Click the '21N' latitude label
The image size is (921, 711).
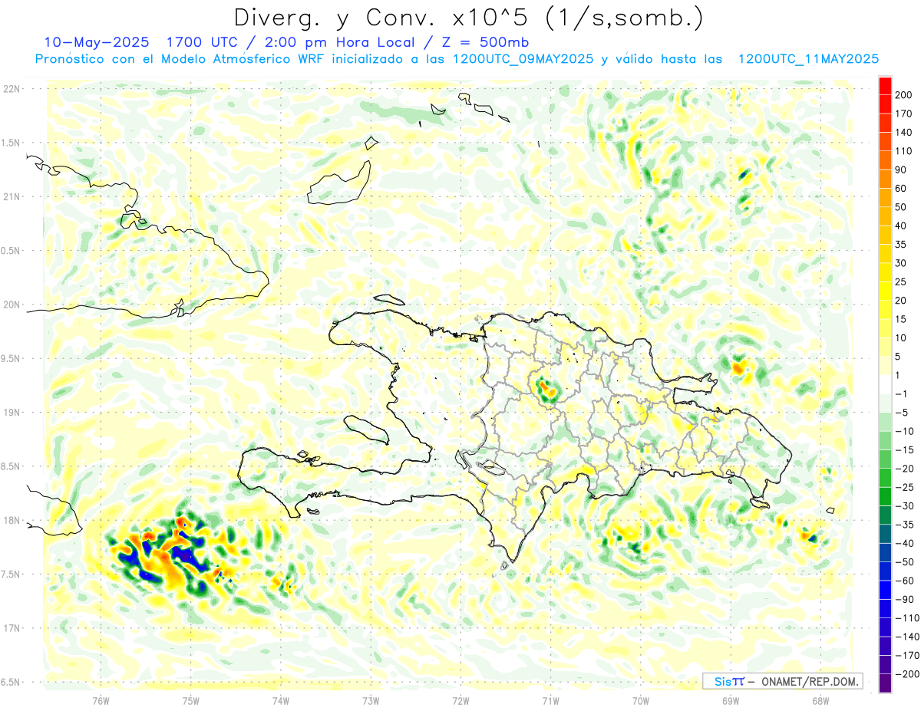click(12, 196)
